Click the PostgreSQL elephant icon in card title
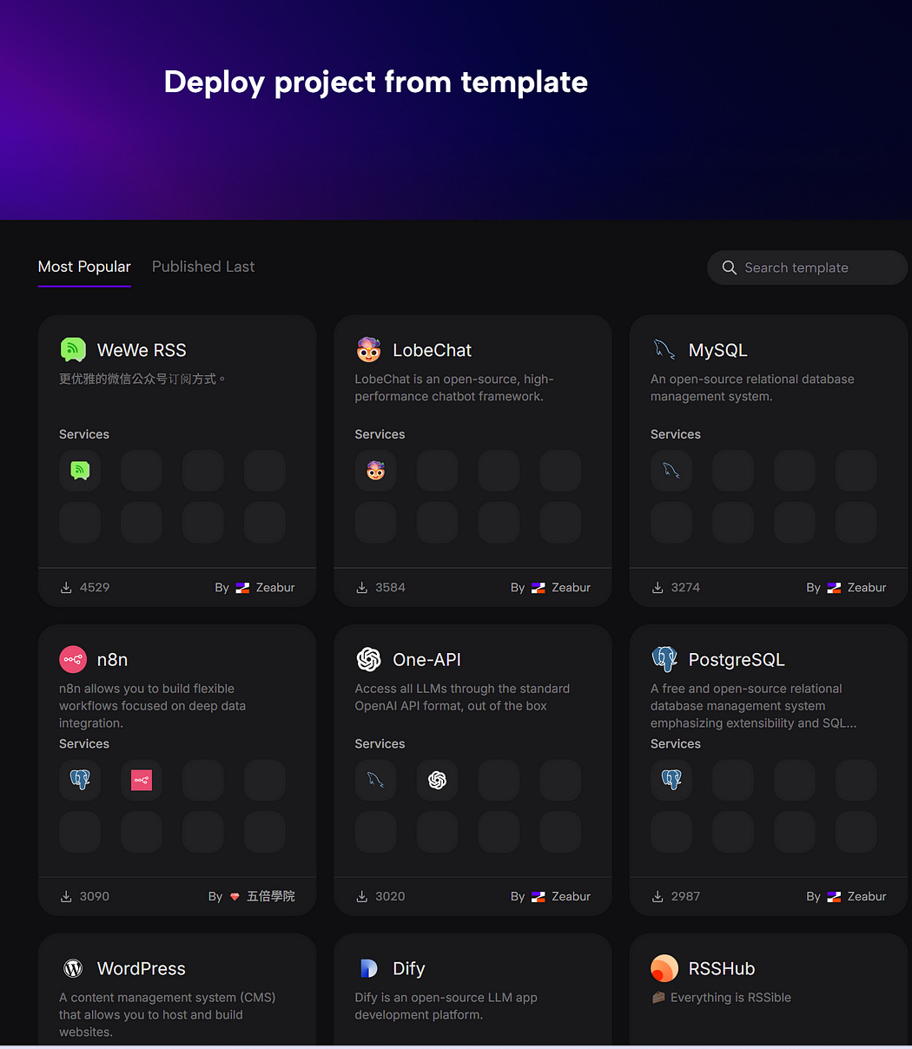Screen dimensions: 912x1049 [x=664, y=659]
